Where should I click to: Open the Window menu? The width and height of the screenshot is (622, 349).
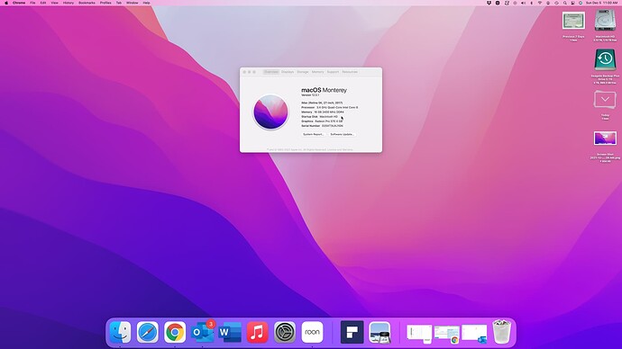point(133,3)
